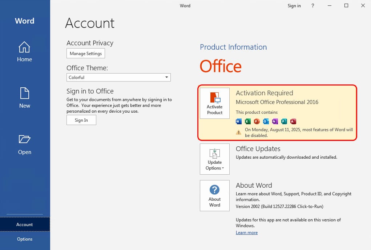
Task: Click the Word app icon in product list
Action: click(239, 121)
